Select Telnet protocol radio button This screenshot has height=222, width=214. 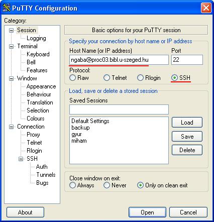point(106,78)
